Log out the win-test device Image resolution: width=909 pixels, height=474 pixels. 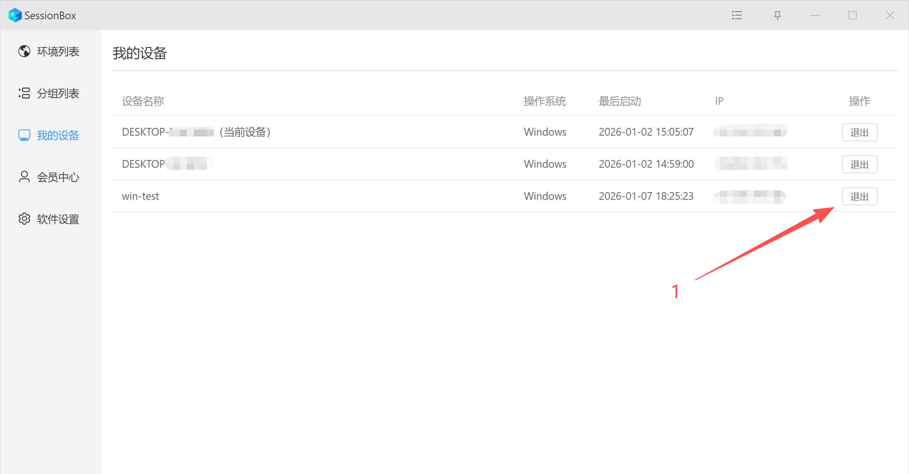click(859, 196)
